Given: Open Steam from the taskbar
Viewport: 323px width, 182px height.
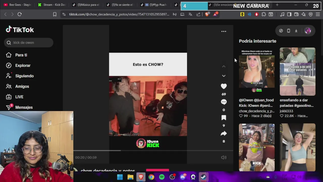Looking at the screenshot, I should pyautogui.click(x=203, y=177).
